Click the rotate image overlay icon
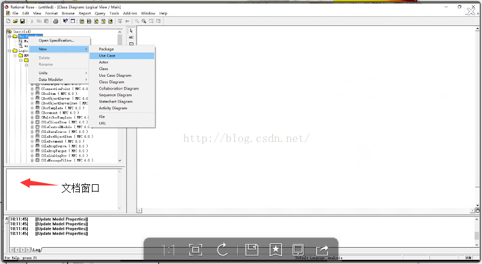This screenshot has height=264, width=482. (222, 250)
